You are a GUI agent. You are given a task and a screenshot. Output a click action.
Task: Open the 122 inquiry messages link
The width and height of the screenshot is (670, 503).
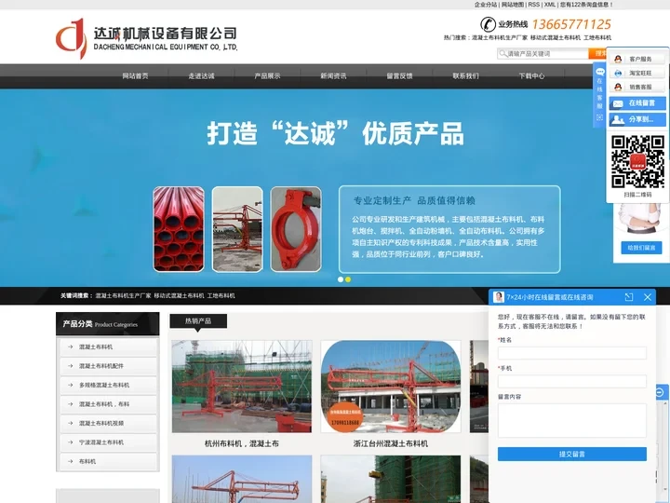tap(586, 5)
